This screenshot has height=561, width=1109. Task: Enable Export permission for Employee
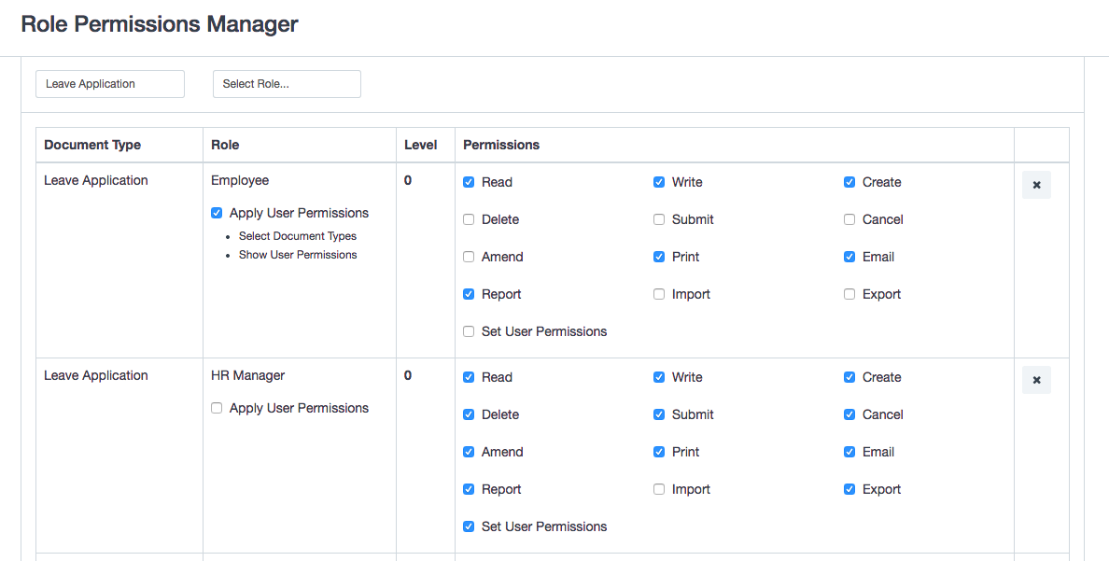[x=849, y=294]
